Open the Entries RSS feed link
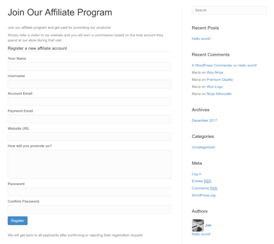 point(201,181)
